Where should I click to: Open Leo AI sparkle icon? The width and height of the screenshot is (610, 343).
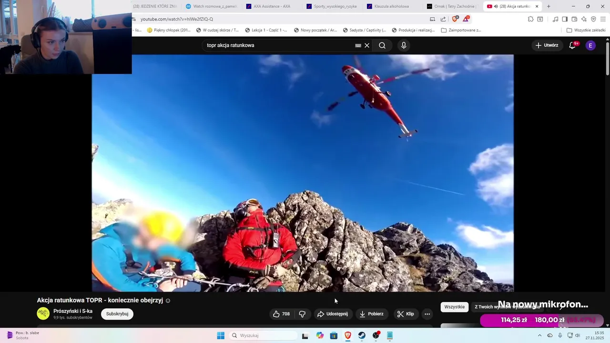click(584, 19)
